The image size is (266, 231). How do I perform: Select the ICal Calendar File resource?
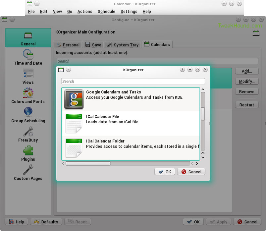point(131,124)
